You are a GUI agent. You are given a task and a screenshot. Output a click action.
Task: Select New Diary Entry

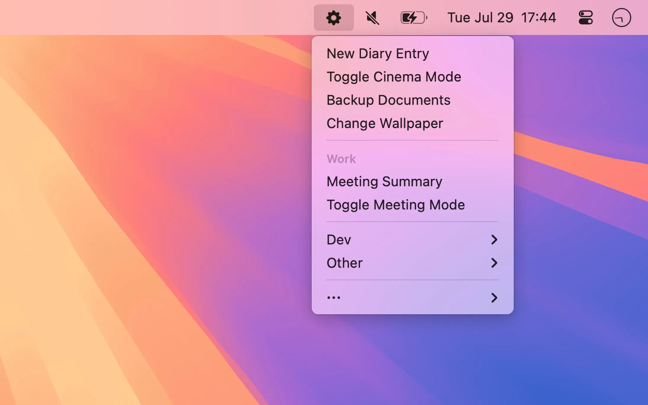(378, 54)
